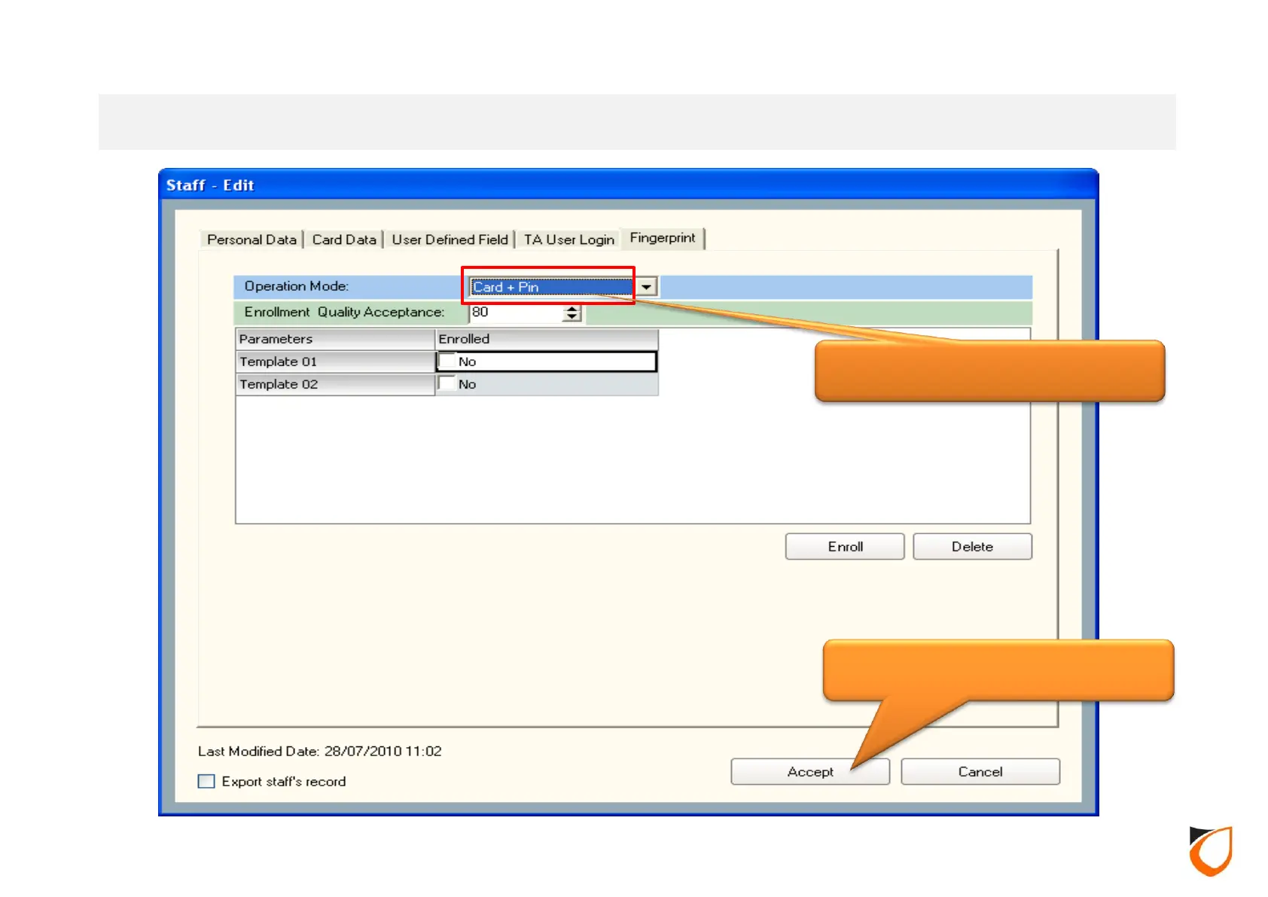Switch to the Personal Data tab
The height and width of the screenshot is (897, 1268).
tap(251, 240)
